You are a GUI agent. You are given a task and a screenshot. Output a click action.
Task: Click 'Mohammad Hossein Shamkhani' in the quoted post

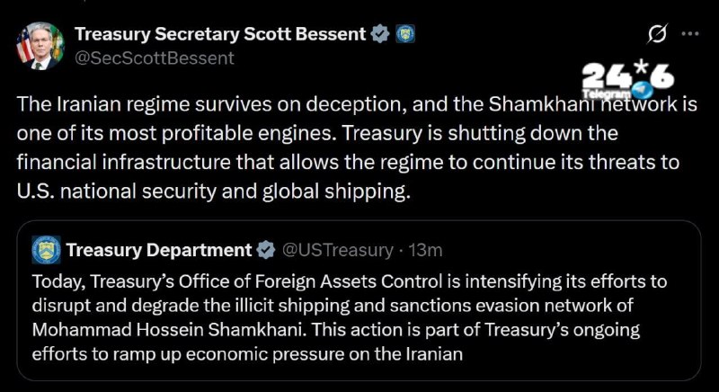168,330
